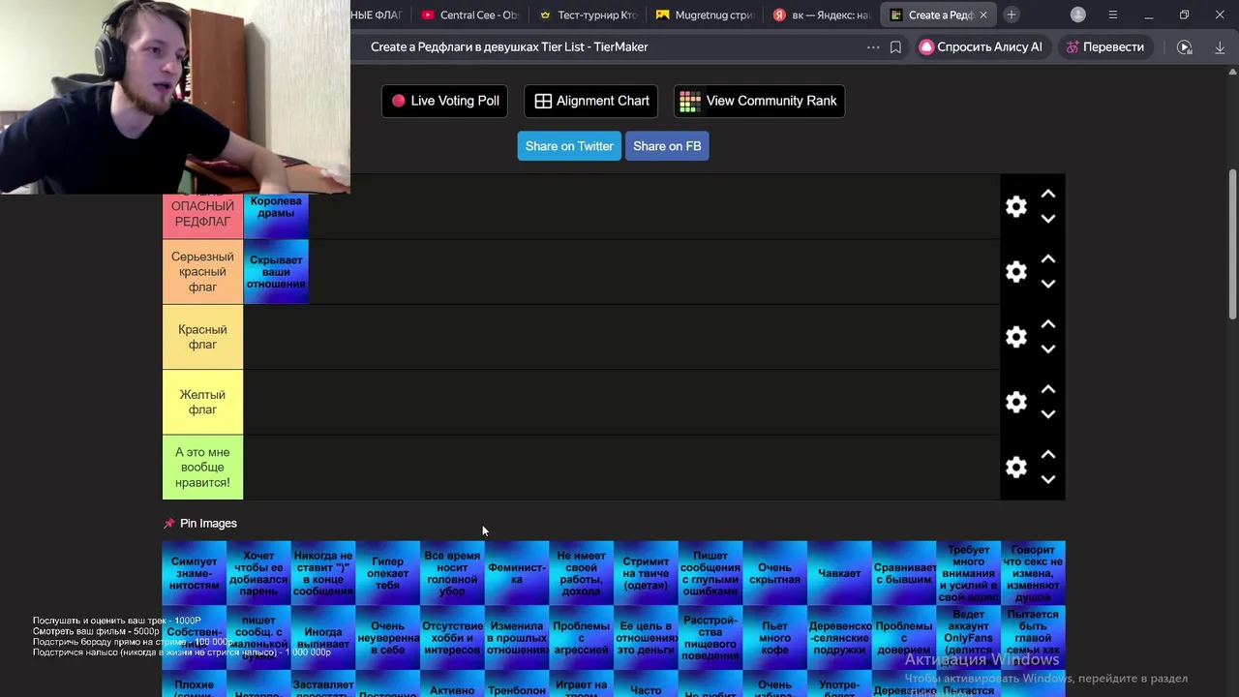Open browser downloads icon
The width and height of the screenshot is (1239, 697).
[x=1220, y=46]
